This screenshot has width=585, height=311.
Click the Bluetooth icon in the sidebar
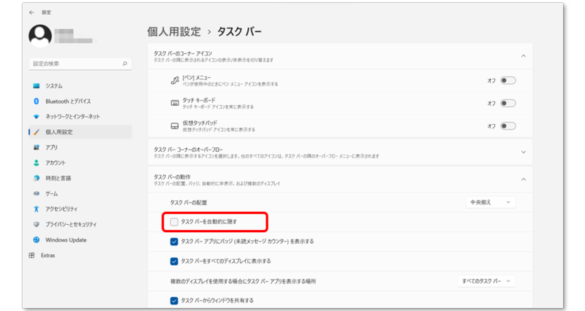coord(36,101)
